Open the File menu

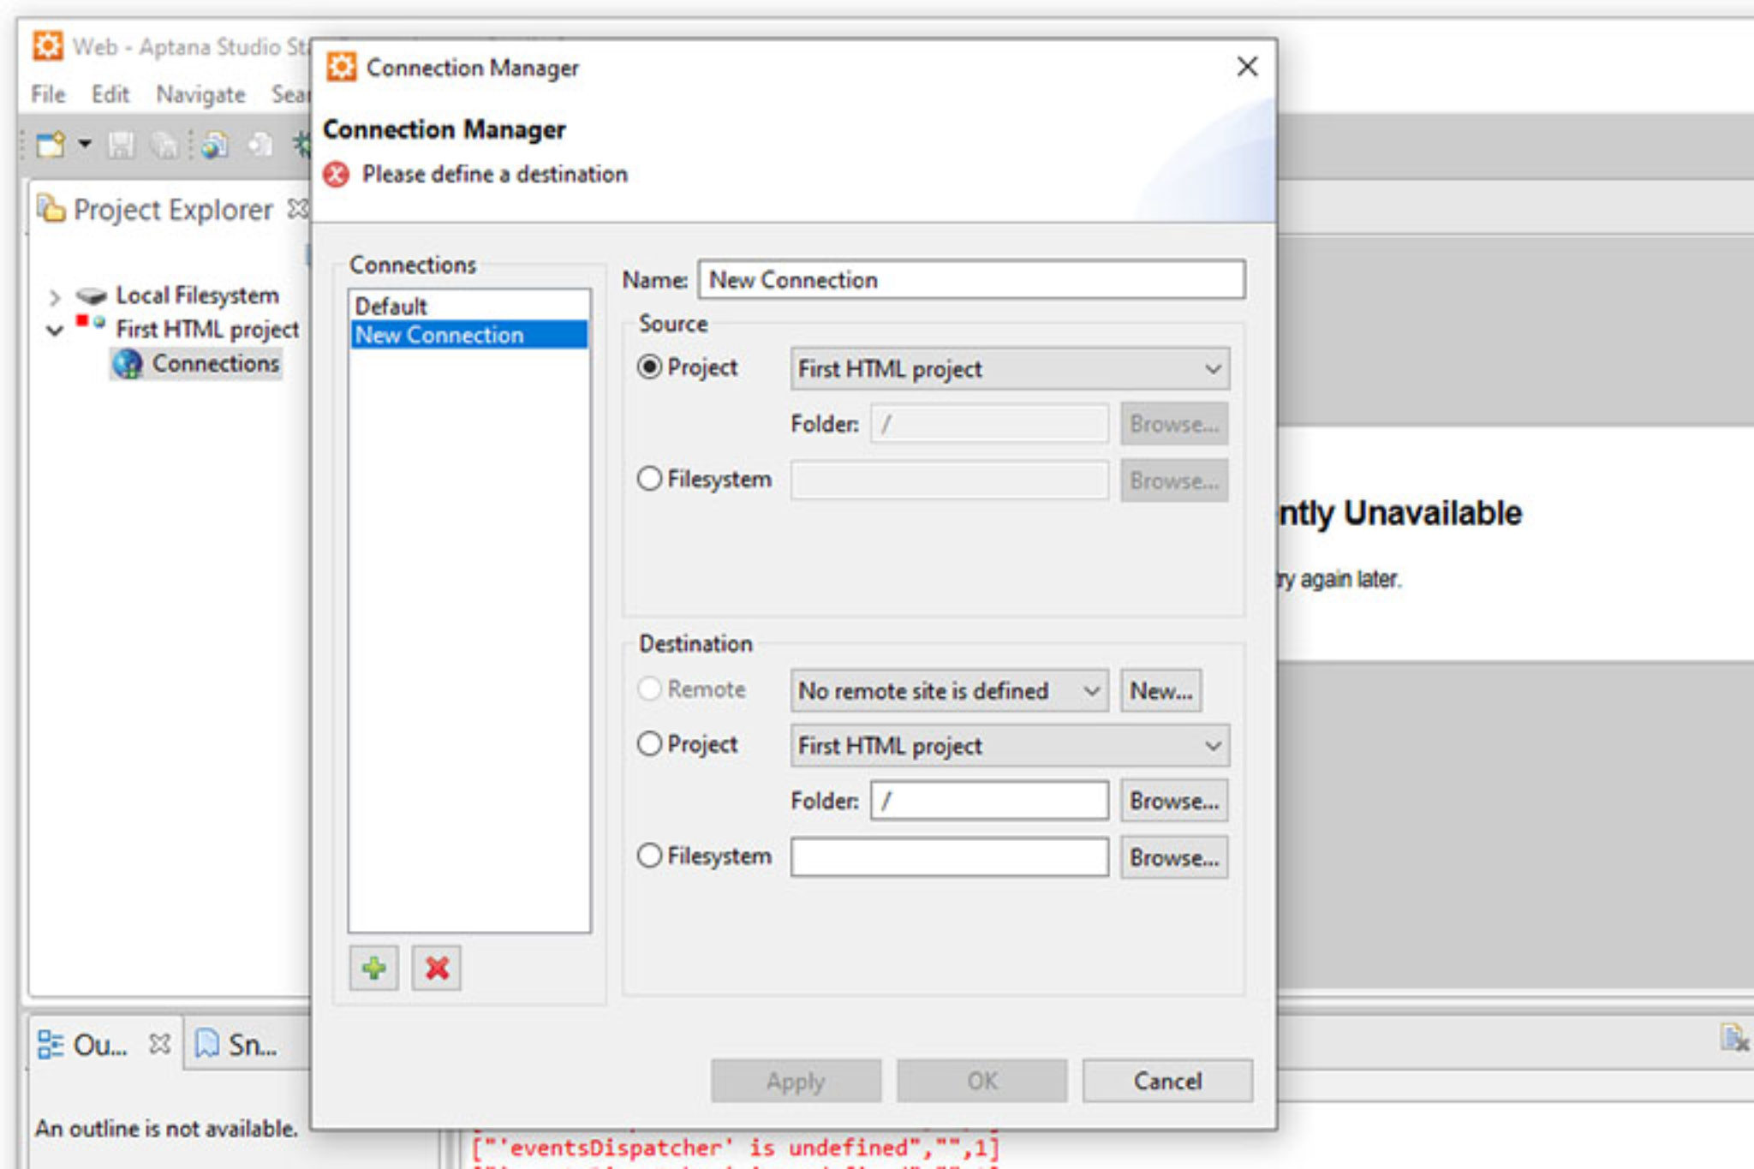48,94
